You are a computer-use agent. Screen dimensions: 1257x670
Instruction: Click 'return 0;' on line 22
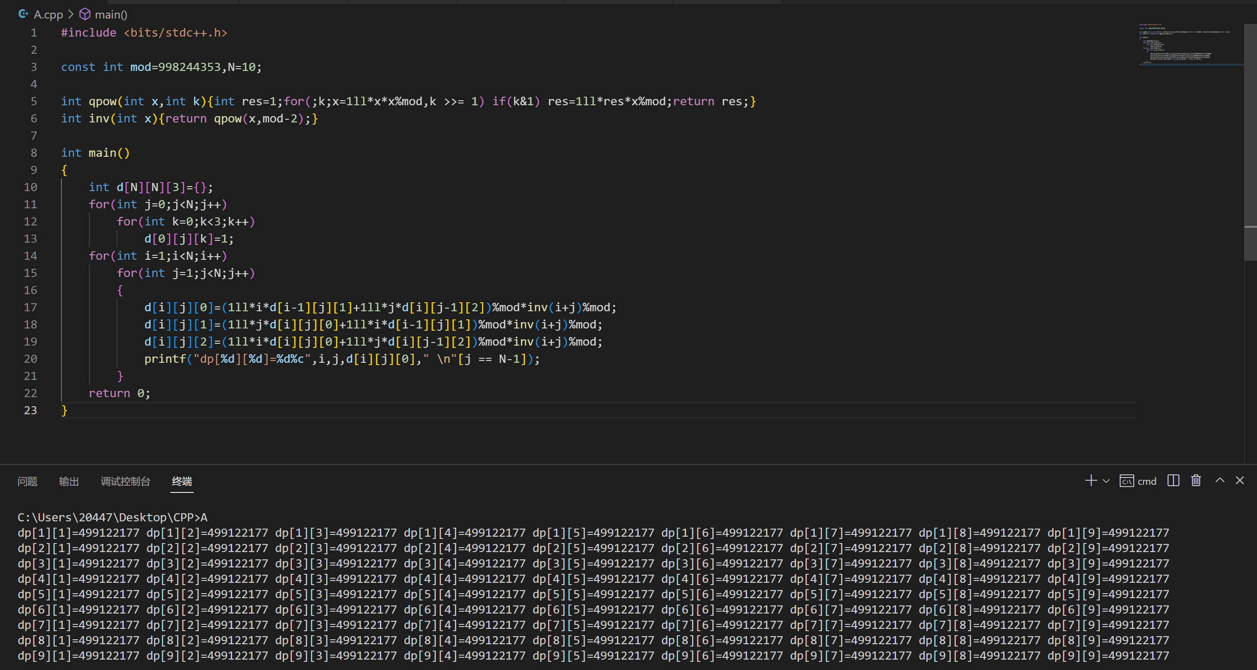point(120,394)
